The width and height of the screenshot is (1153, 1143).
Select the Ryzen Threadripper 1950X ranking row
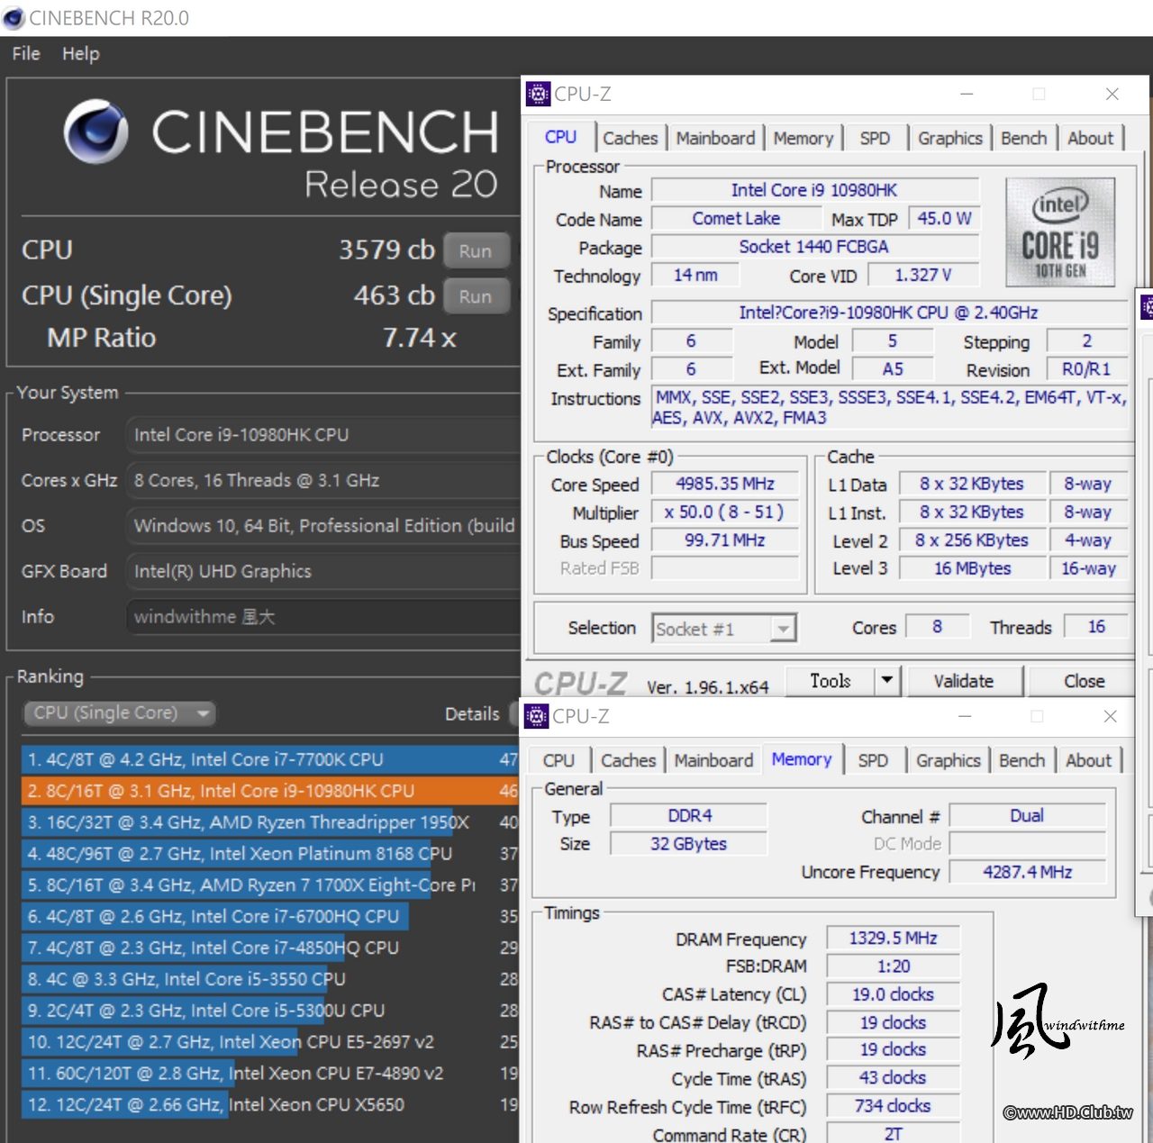click(x=249, y=822)
